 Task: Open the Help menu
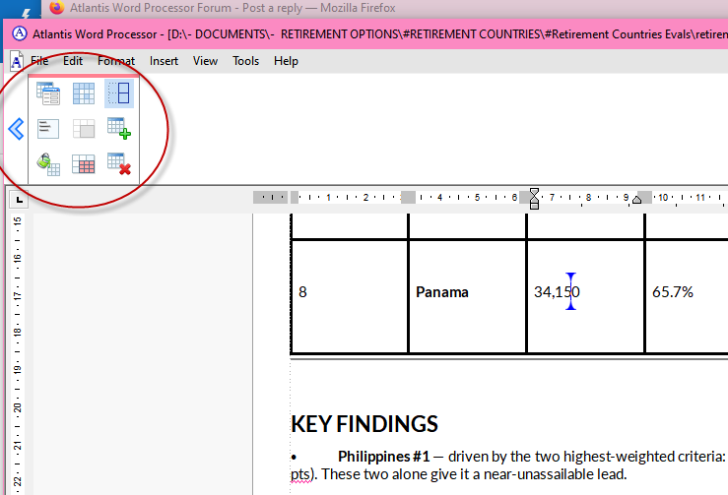click(286, 61)
